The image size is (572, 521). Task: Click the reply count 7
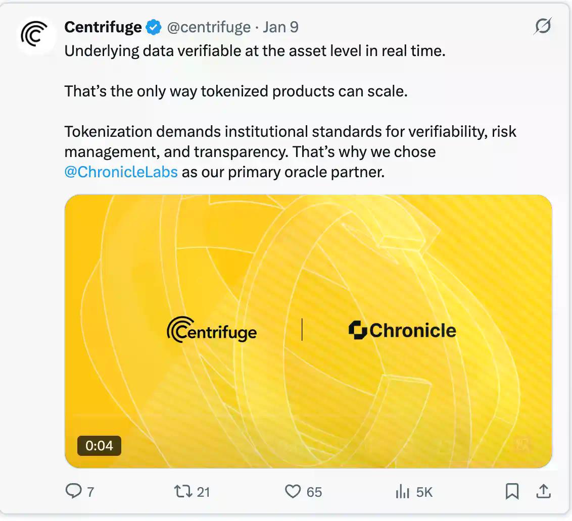91,492
